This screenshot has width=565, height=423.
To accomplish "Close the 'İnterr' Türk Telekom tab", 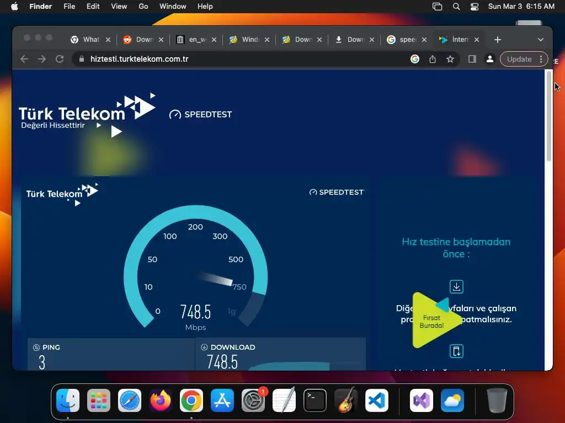I will pyautogui.click(x=477, y=40).
